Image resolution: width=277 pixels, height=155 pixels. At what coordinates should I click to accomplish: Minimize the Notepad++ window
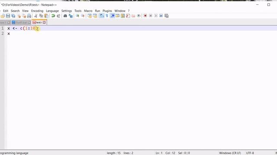click(258, 5)
